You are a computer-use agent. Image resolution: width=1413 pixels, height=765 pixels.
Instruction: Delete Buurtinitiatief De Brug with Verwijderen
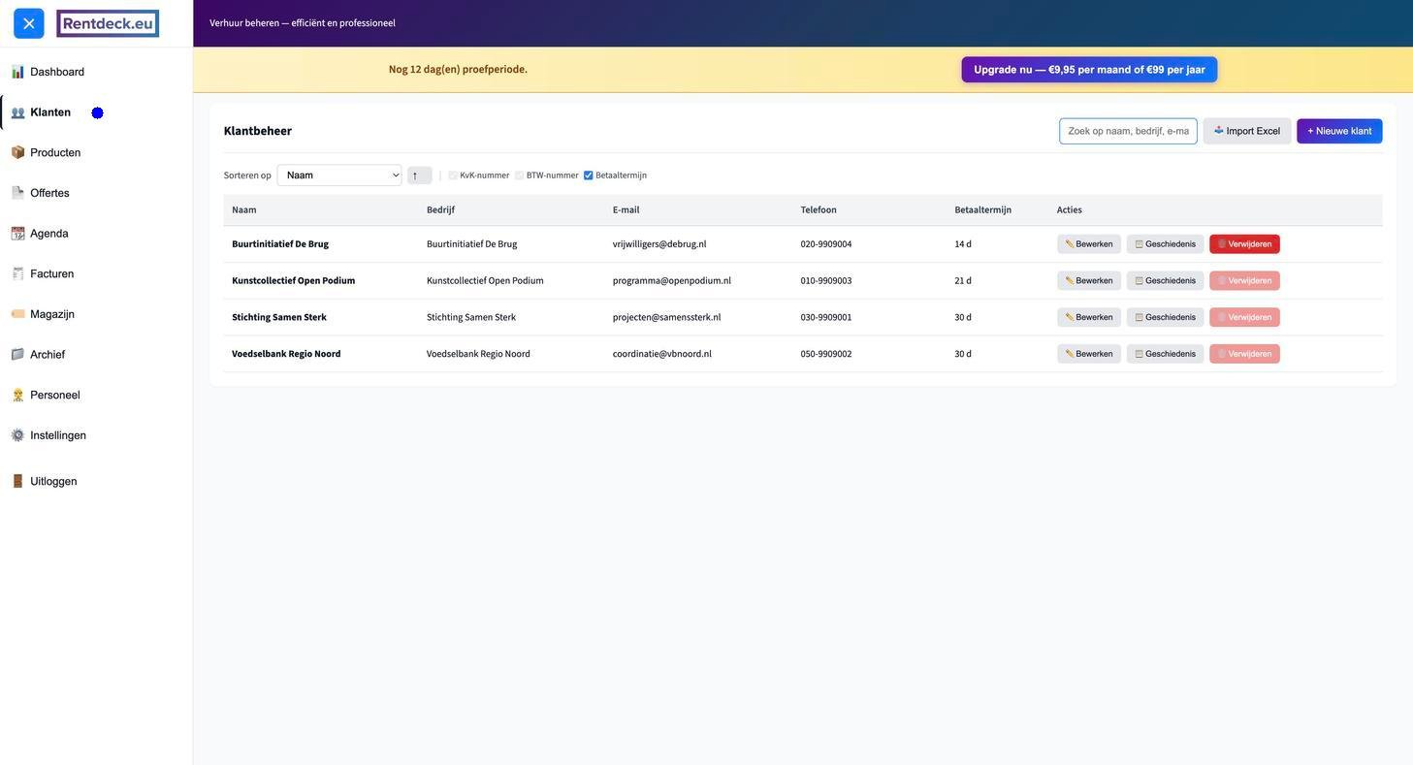point(1244,244)
